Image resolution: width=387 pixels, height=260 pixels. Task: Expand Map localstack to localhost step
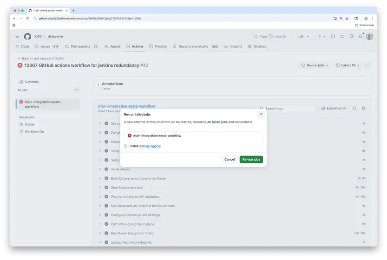pos(100,206)
